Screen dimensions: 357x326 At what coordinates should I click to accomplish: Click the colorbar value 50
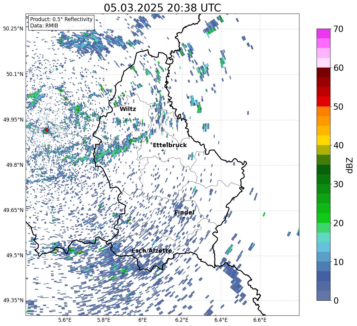[338, 106]
